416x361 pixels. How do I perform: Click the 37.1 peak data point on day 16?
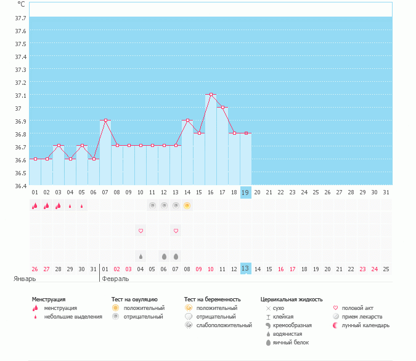pyautogui.click(x=211, y=95)
